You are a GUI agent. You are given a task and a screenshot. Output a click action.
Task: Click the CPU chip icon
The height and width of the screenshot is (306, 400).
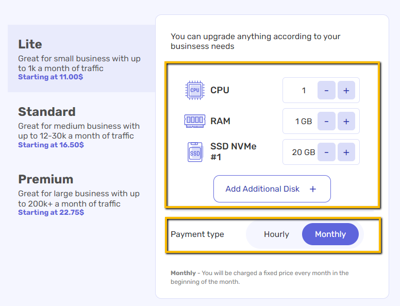tap(195, 90)
